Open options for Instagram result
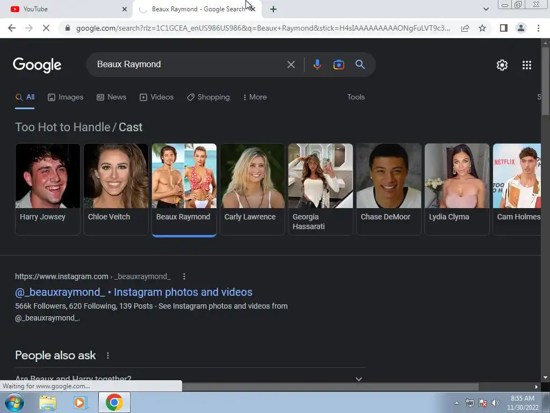Image resolution: width=550 pixels, height=413 pixels. click(x=184, y=276)
